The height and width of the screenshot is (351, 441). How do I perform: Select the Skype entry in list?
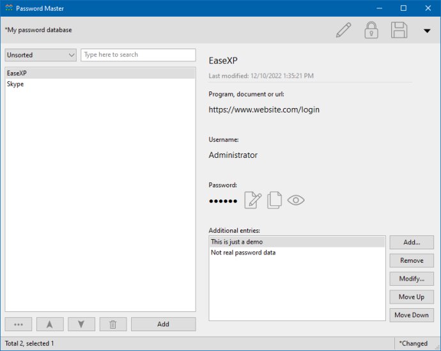coord(100,84)
